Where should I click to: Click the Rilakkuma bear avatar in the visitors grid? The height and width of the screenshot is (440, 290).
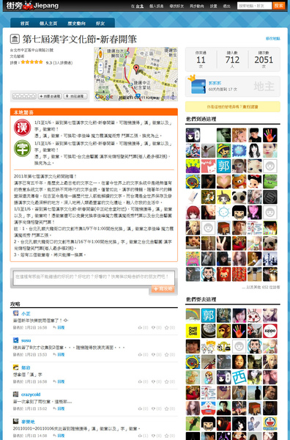239,182
